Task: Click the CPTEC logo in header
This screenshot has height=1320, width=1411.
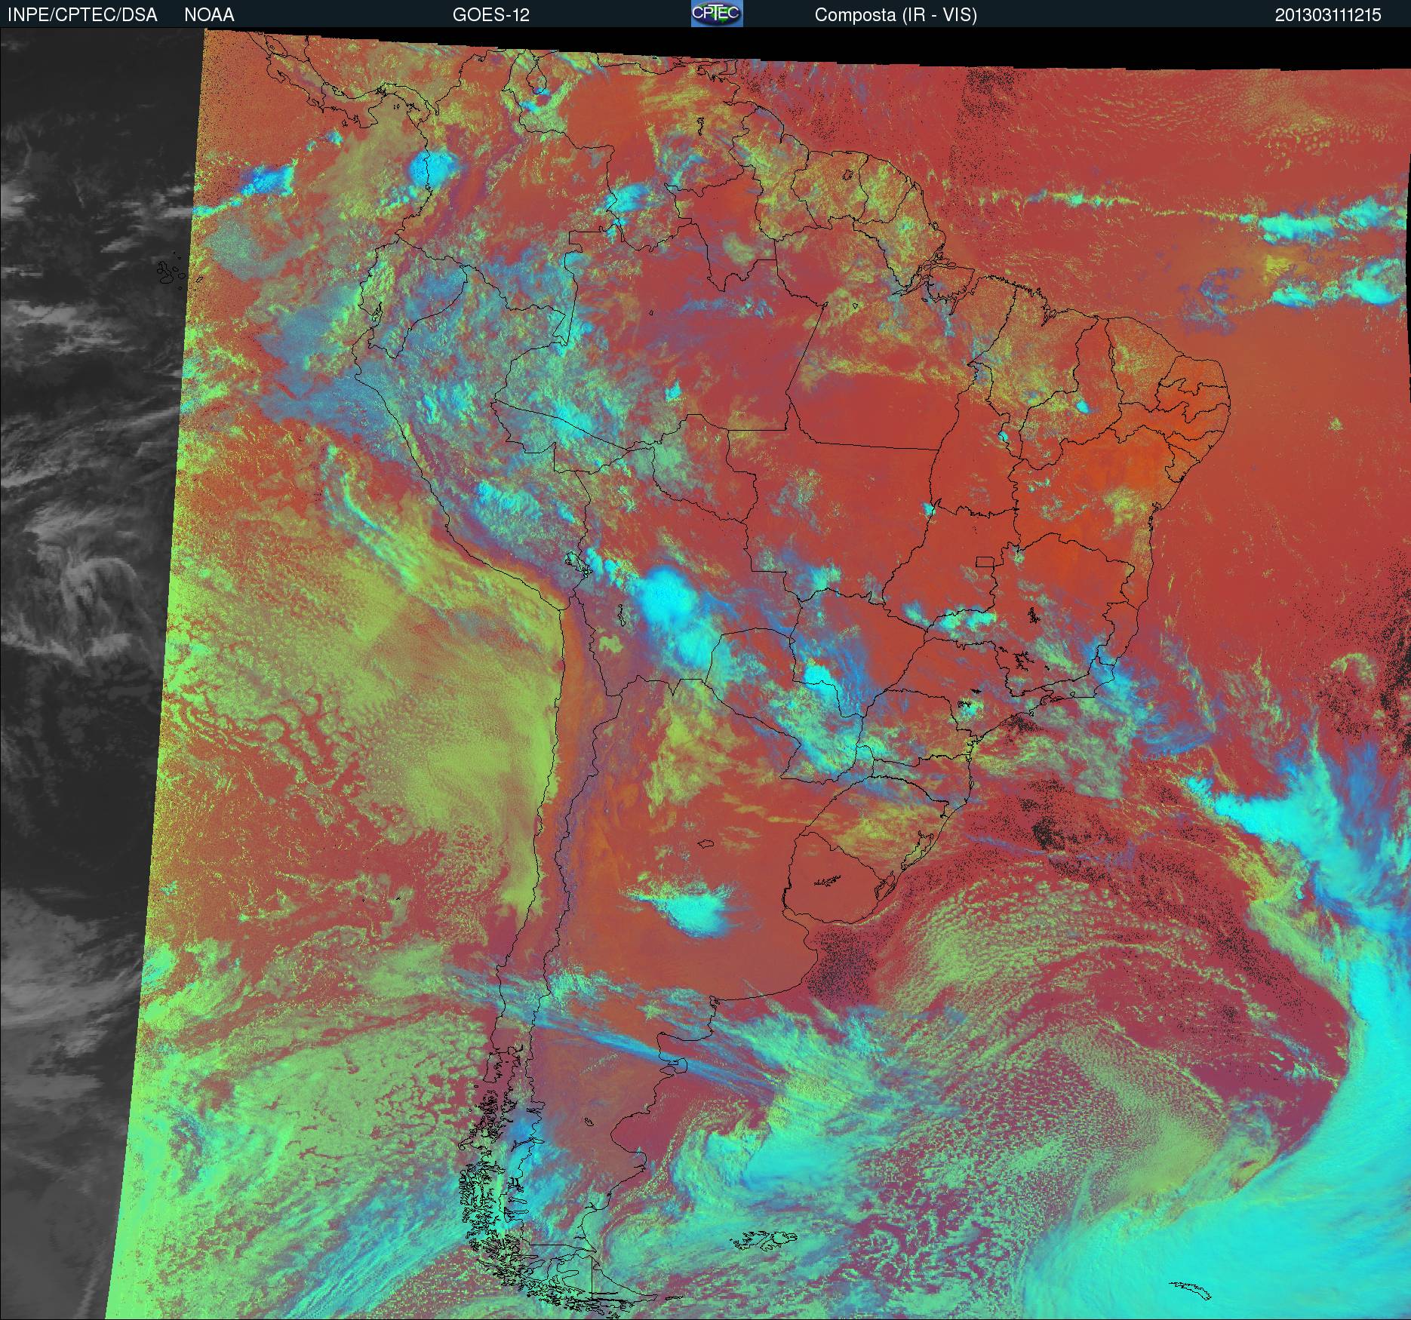Action: (717, 14)
